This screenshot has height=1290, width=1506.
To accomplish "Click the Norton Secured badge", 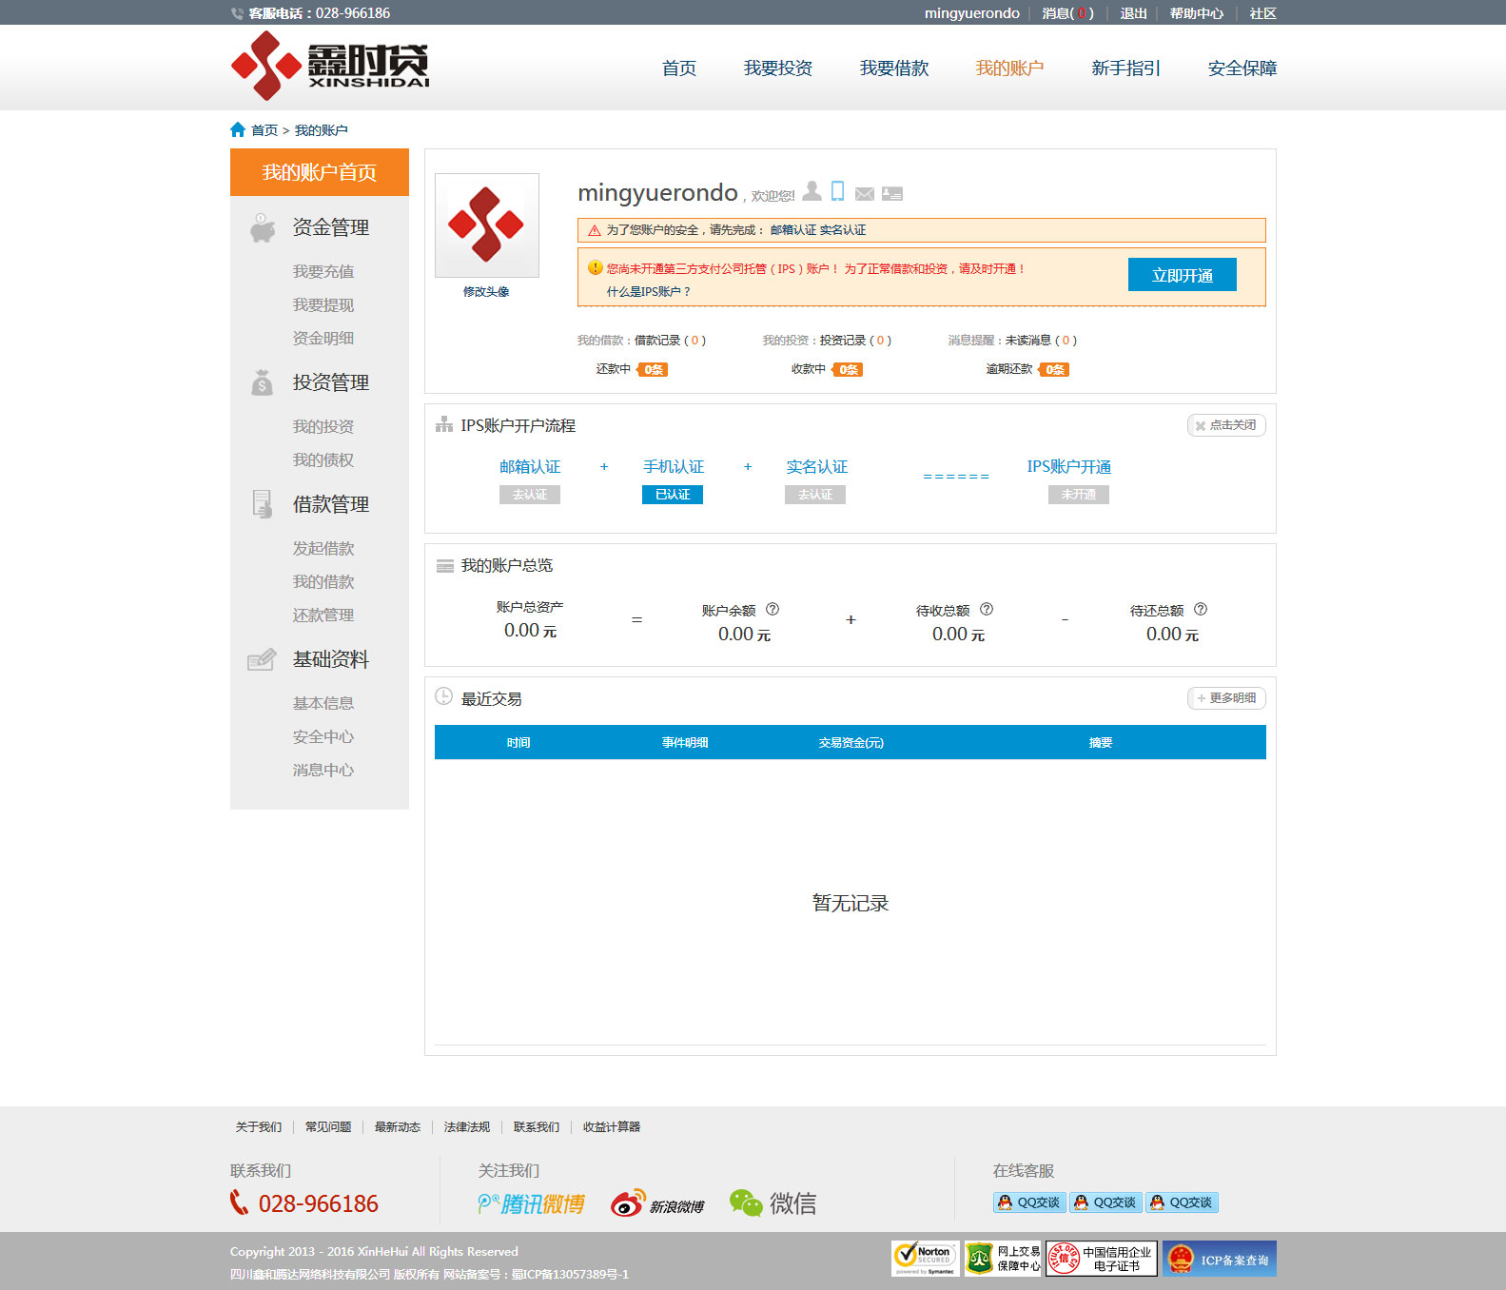I will point(926,1258).
